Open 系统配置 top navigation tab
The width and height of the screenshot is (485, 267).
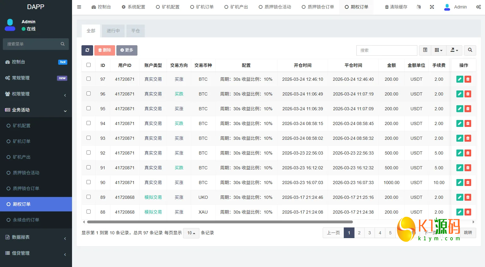pos(133,7)
